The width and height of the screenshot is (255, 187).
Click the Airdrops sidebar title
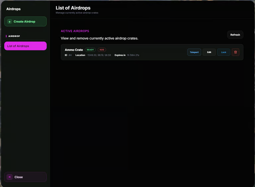coord(13,9)
